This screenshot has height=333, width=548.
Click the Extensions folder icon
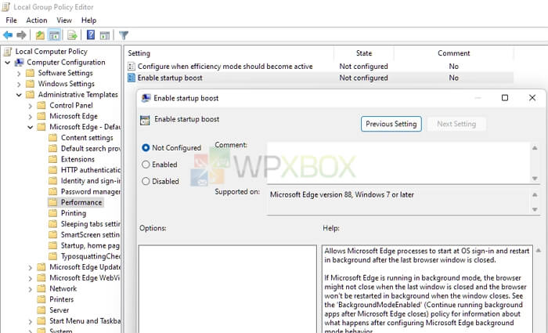[x=52, y=160]
